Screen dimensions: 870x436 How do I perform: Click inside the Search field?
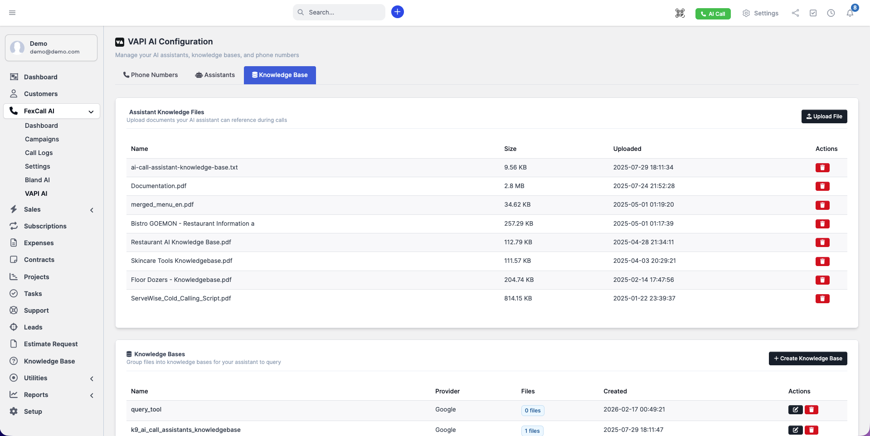pyautogui.click(x=339, y=12)
